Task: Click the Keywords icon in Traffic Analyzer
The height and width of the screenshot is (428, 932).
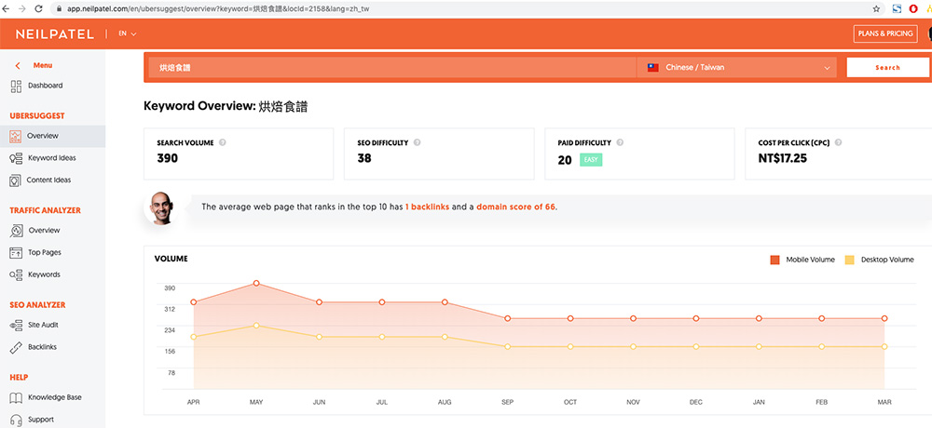Action: [x=17, y=274]
